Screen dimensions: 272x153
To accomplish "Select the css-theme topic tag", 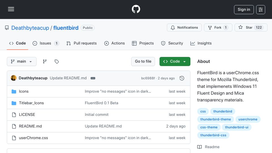I will point(209,127).
